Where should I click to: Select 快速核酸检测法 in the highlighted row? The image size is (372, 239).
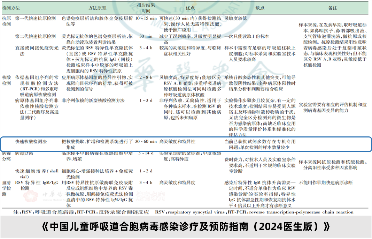tap(31, 142)
